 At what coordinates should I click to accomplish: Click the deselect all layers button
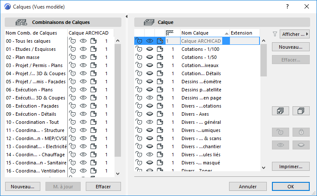pyautogui.click(x=301, y=111)
